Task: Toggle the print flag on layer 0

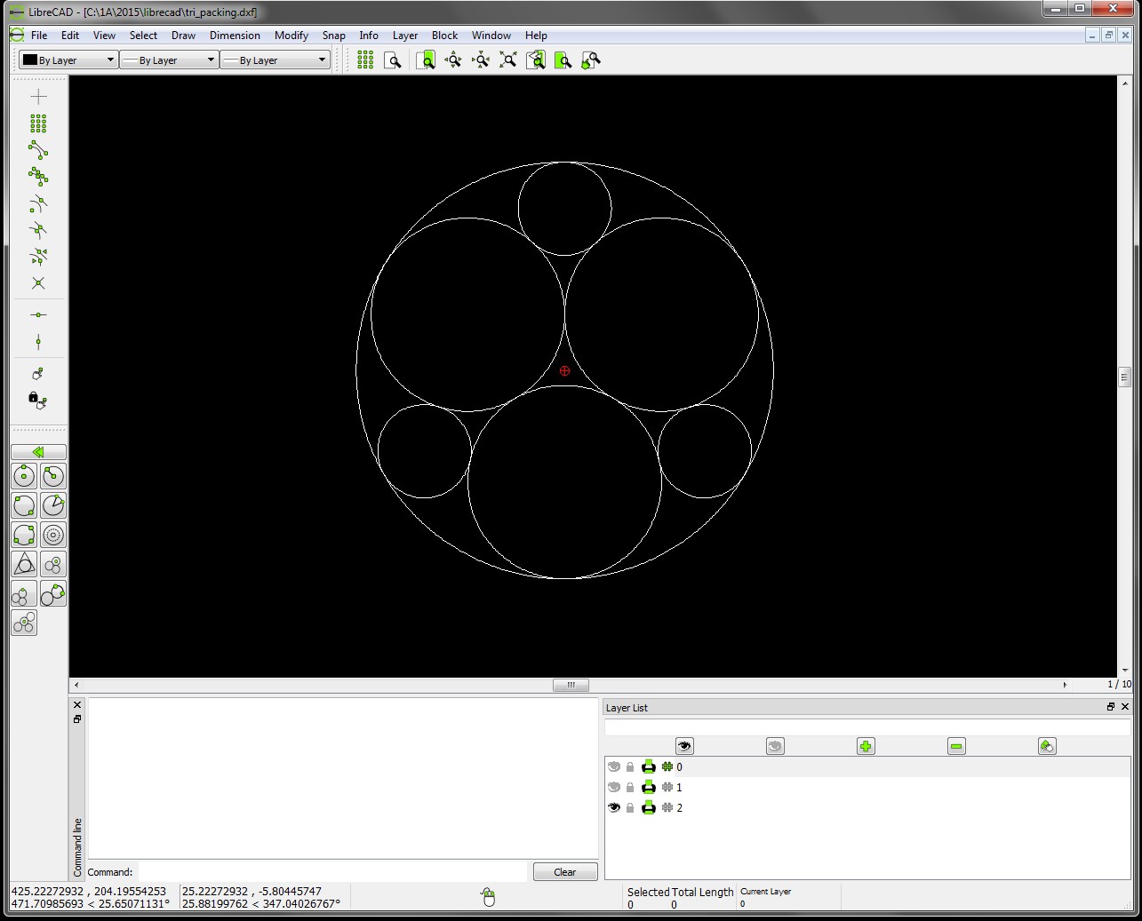Action: (x=648, y=766)
